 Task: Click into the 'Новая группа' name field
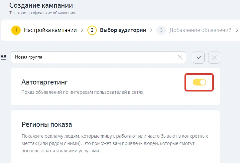point(98,57)
